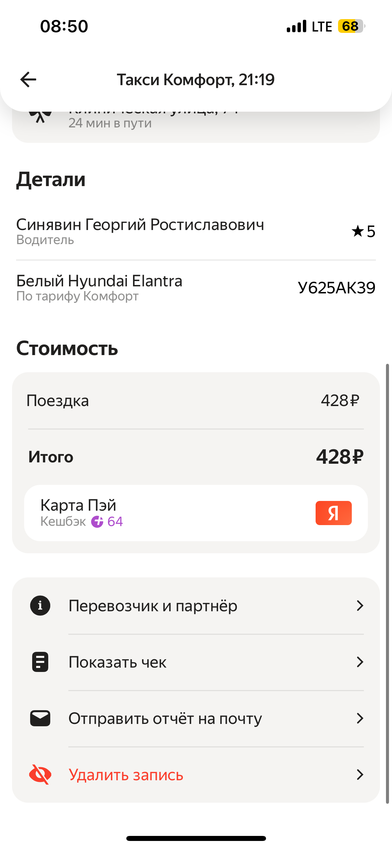Select the Показать чек menu row
392x849 pixels.
(196, 662)
